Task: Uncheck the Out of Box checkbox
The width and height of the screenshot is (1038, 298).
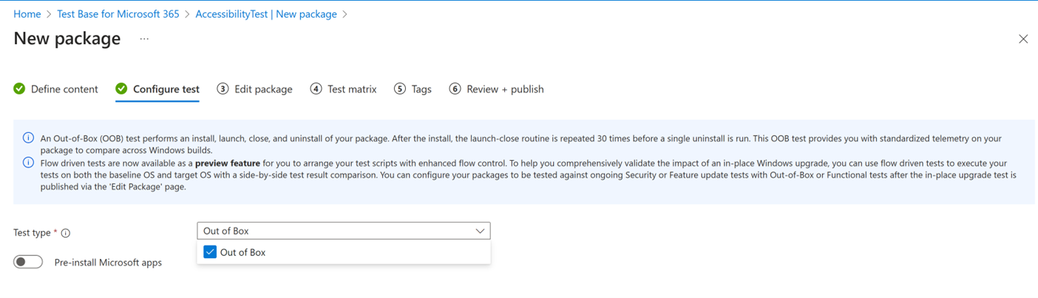Action: pos(210,252)
